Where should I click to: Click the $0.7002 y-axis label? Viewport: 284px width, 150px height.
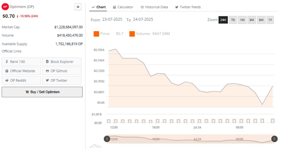click(x=99, y=82)
